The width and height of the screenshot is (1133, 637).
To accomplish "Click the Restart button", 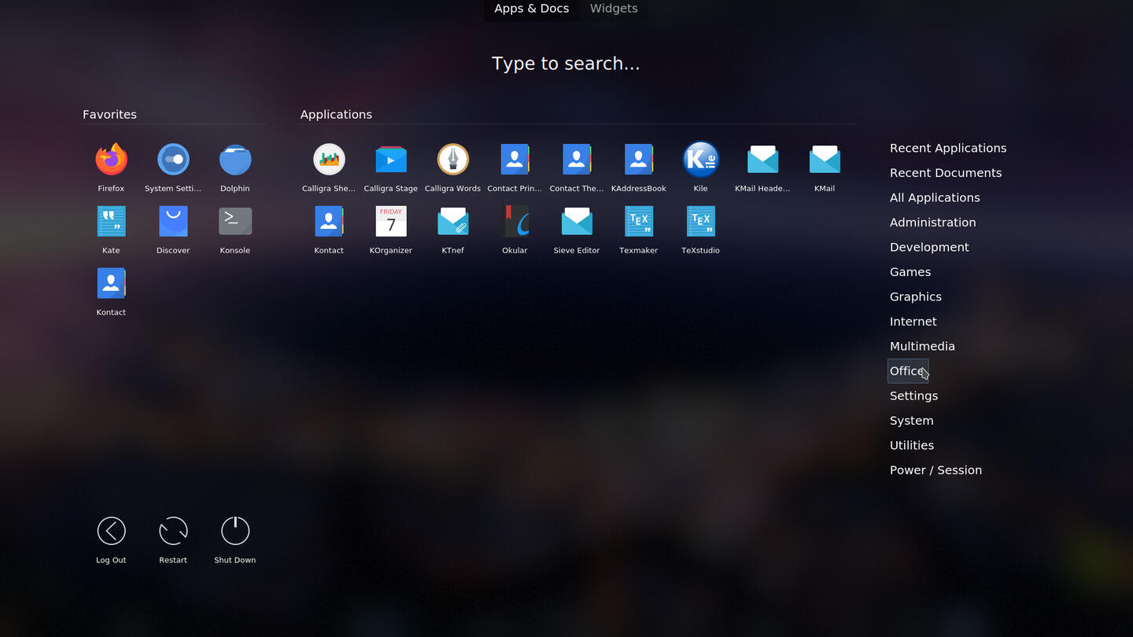I will pyautogui.click(x=173, y=539).
